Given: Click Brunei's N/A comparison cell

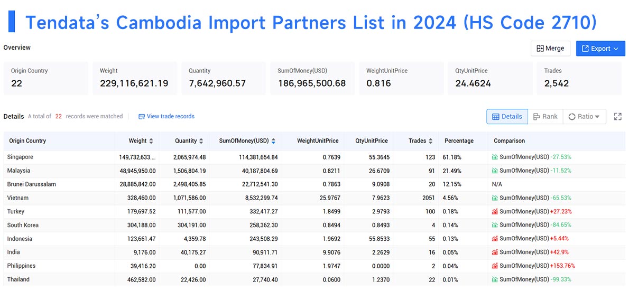Looking at the screenshot, I should coord(497,184).
